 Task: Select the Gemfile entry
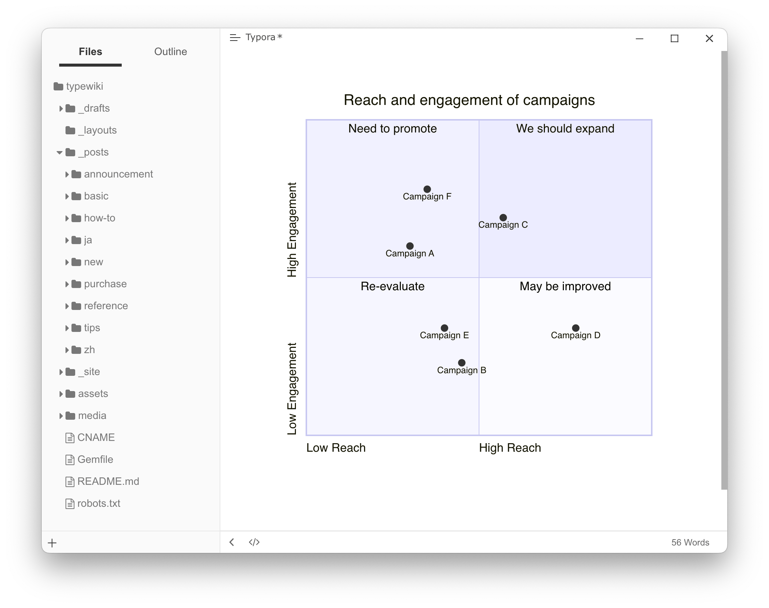95,459
